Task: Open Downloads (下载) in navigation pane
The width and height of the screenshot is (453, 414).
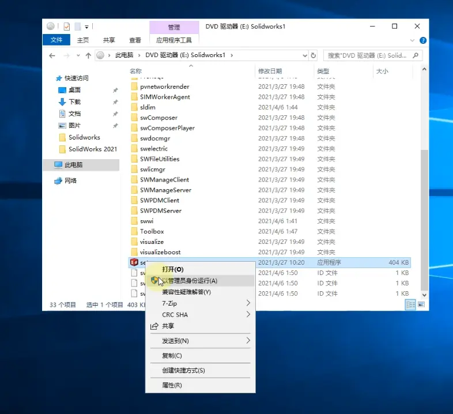Action: click(x=74, y=101)
